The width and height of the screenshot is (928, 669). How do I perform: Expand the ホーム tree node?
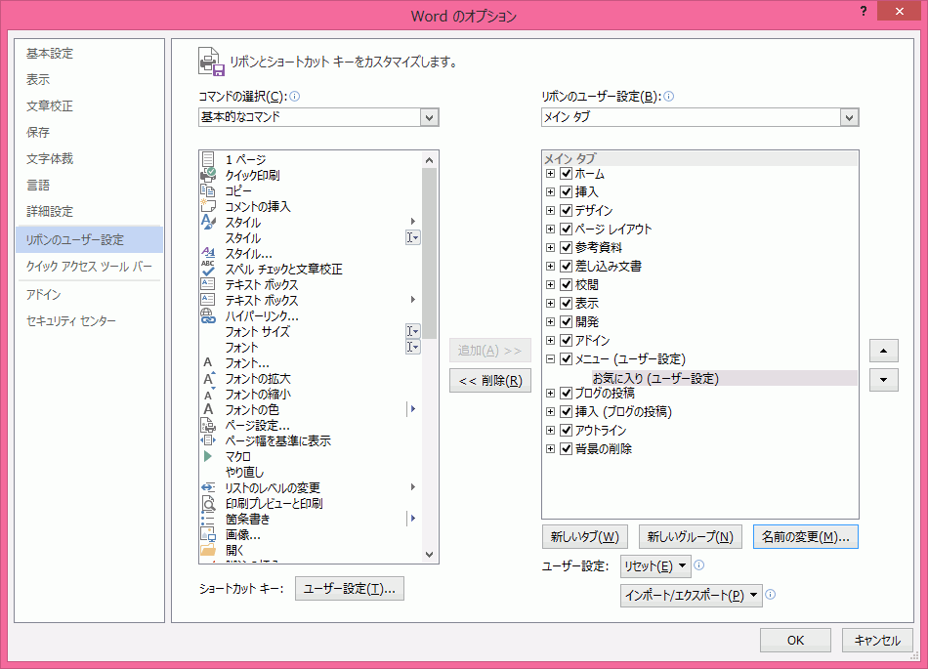[x=550, y=173]
